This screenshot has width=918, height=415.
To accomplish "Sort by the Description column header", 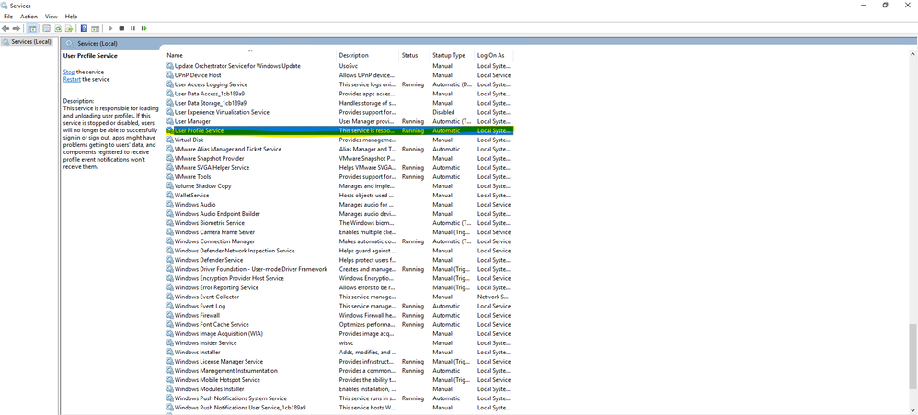I will 368,55.
